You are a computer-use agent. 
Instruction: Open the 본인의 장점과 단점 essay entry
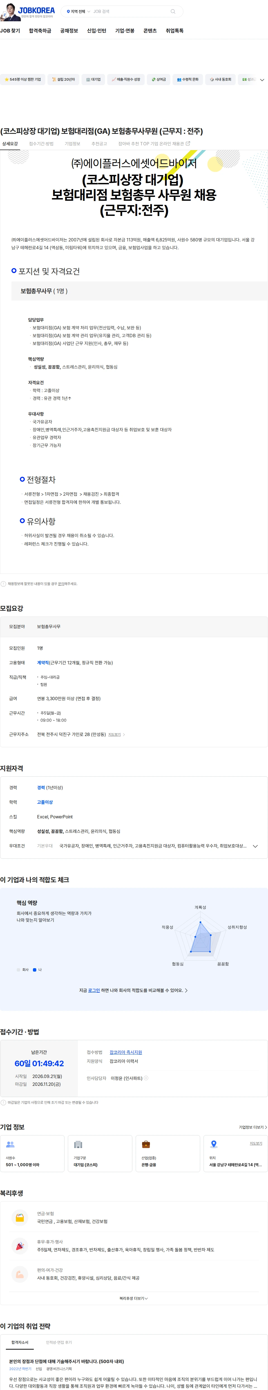coord(66,1361)
